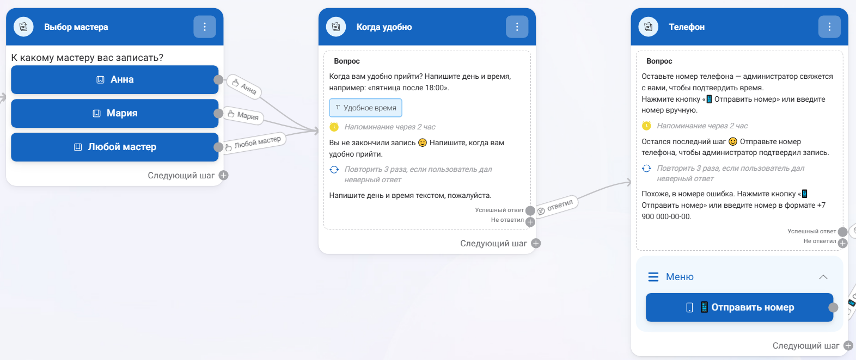Click the «Отправить номер» menu button
The width and height of the screenshot is (856, 360).
(739, 307)
